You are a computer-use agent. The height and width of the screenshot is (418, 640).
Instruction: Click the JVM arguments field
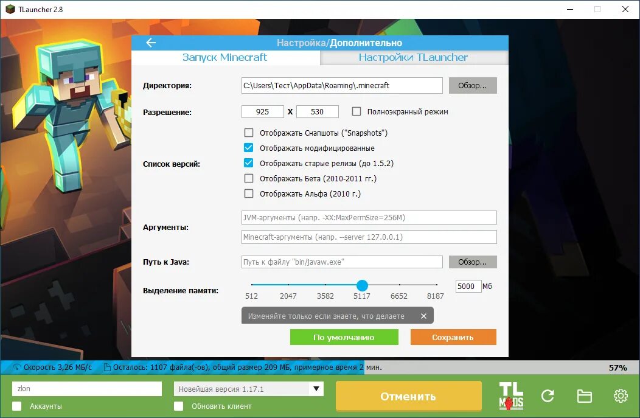click(369, 218)
